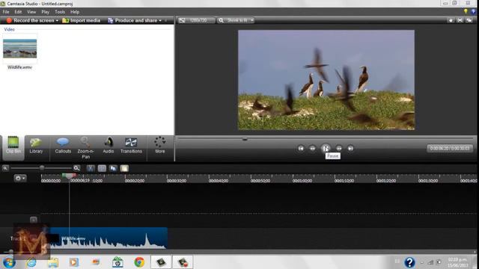Open the Tools menu
The image size is (479, 269).
60,12
